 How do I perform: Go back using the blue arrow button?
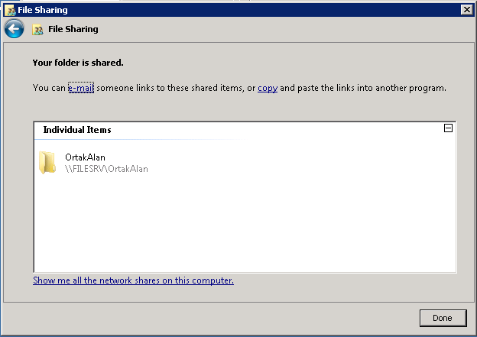pyautogui.click(x=15, y=29)
